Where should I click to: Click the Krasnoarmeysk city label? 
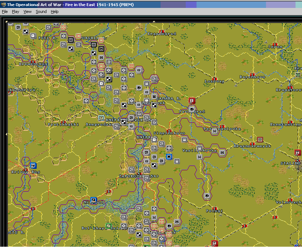[252, 146]
